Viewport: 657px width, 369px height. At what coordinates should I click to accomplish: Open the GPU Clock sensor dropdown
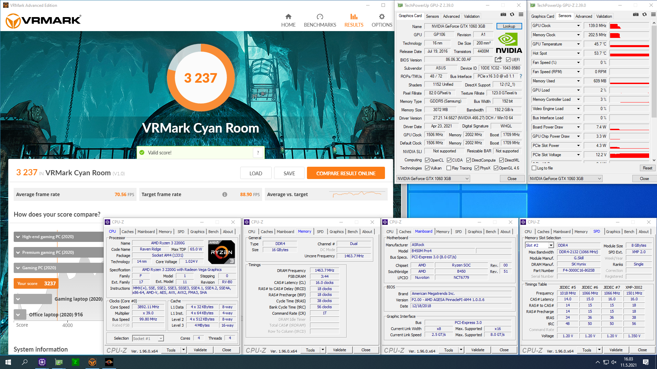[578, 26]
